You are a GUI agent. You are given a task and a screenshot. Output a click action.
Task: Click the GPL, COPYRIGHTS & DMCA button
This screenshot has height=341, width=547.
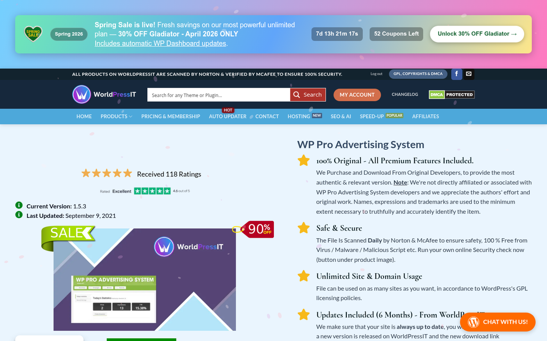(x=418, y=74)
